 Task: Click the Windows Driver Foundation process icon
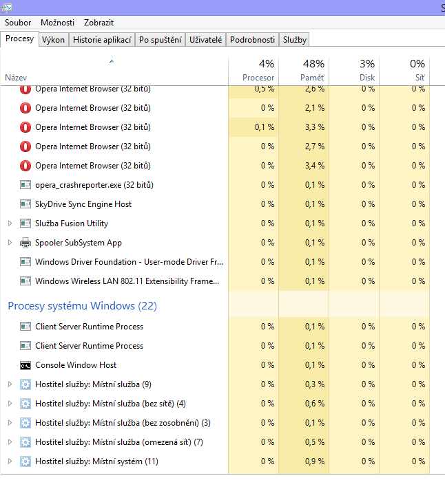(x=25, y=262)
